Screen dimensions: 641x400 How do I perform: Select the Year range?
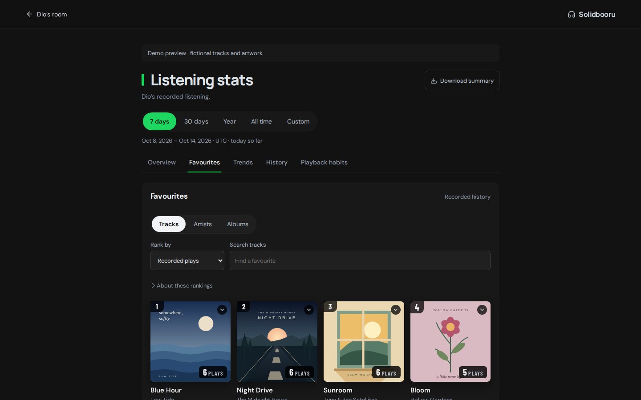[x=230, y=121]
